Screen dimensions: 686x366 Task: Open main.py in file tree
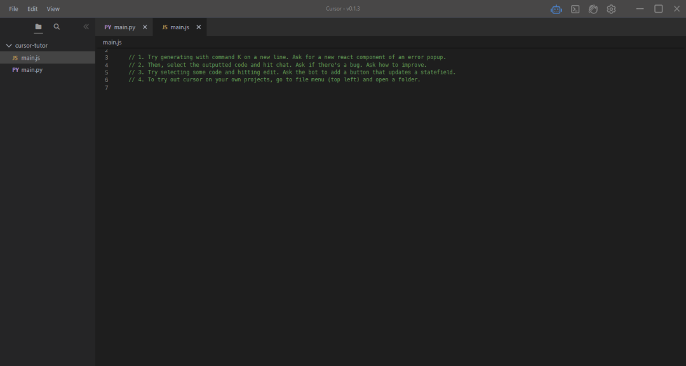tap(47, 70)
